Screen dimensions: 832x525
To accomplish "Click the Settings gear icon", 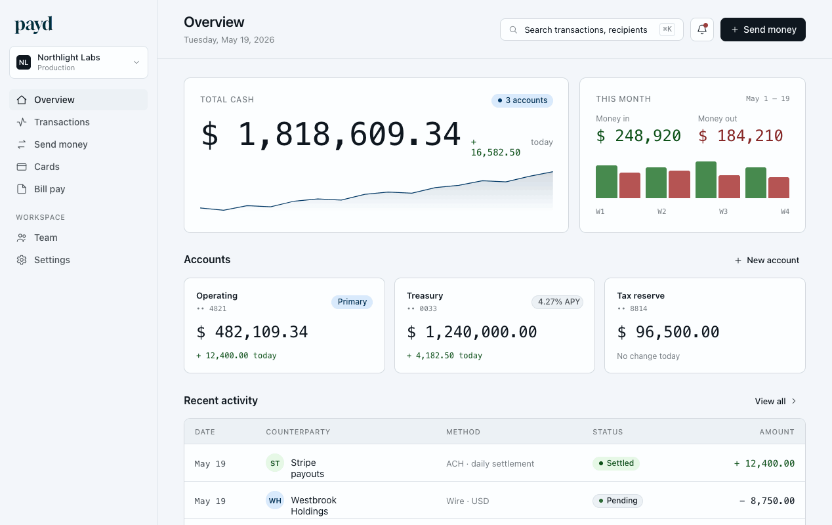I will (x=22, y=260).
